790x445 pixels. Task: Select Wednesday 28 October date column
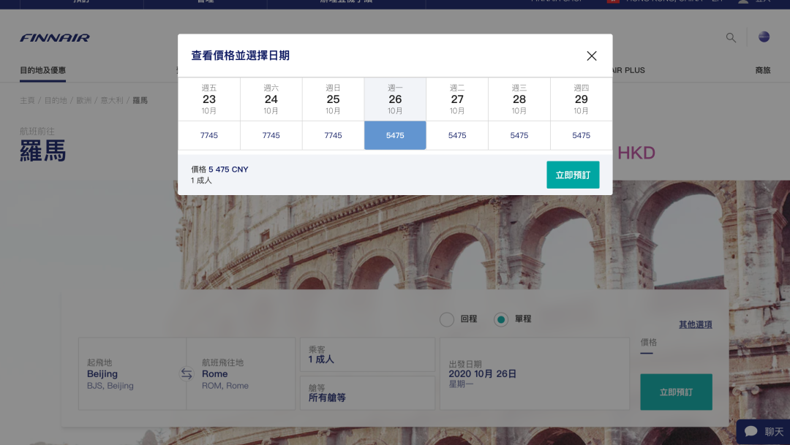click(519, 99)
